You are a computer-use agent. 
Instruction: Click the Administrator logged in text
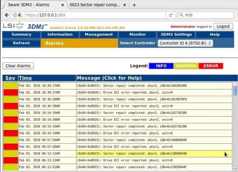[x=191, y=27]
